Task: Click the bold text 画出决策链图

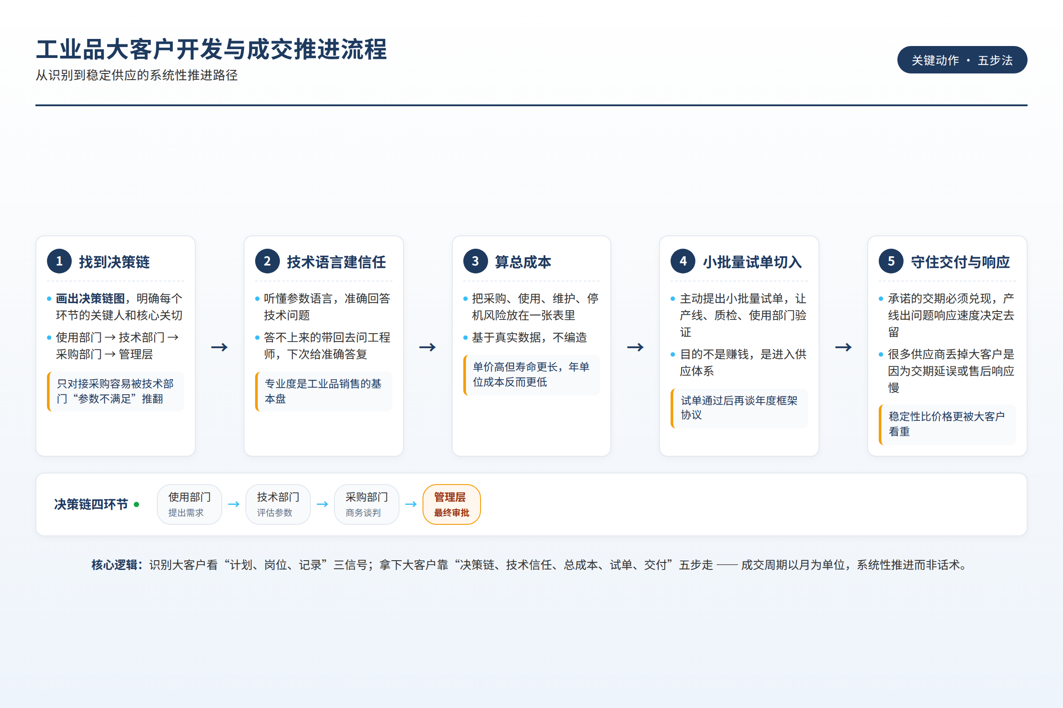Action: point(90,298)
